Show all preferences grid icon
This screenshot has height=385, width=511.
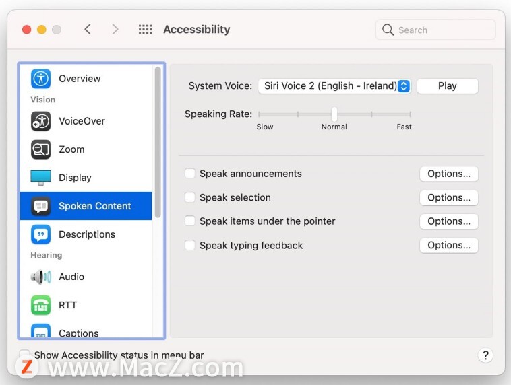[x=146, y=30]
